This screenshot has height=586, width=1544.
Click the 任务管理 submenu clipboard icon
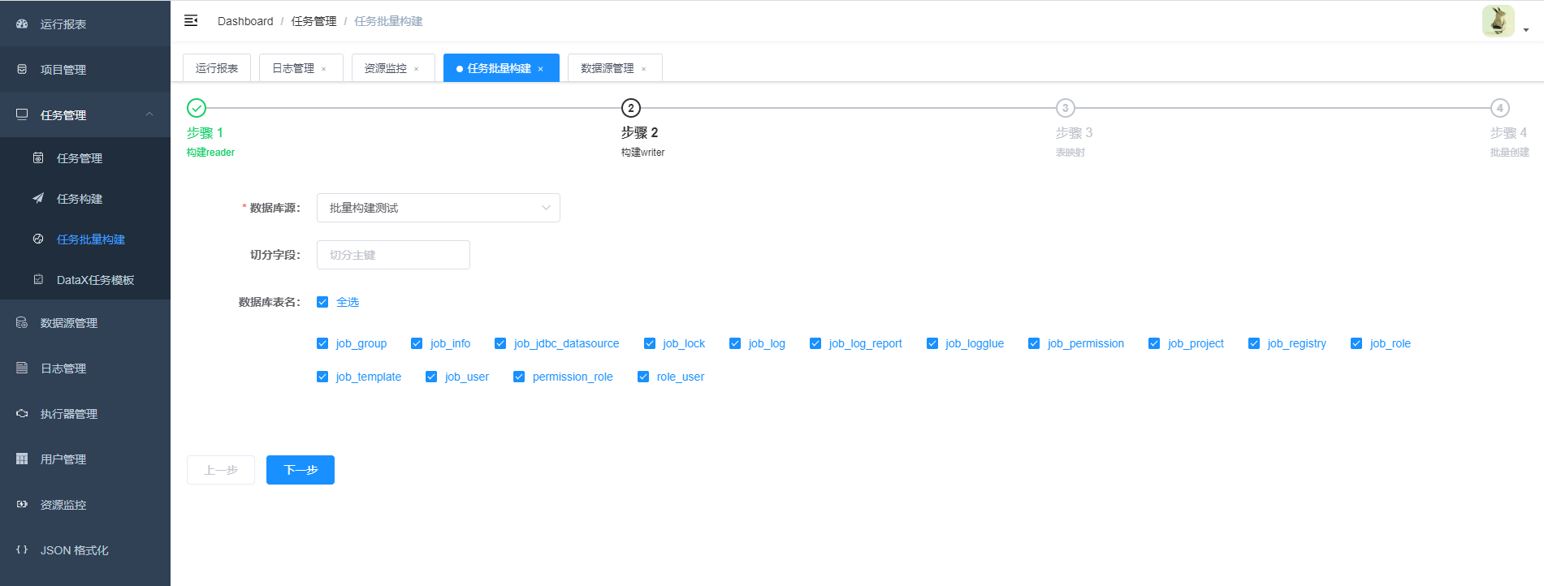point(38,158)
